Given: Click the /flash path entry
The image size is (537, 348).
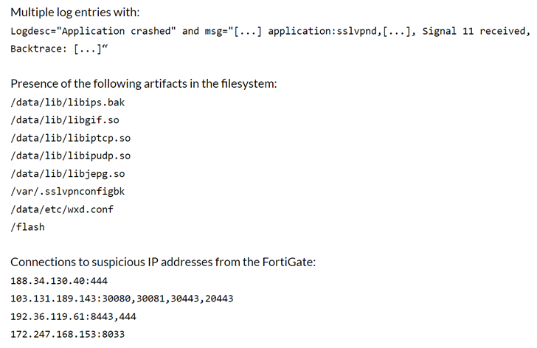Looking at the screenshot, I should pyautogui.click(x=27, y=227).
